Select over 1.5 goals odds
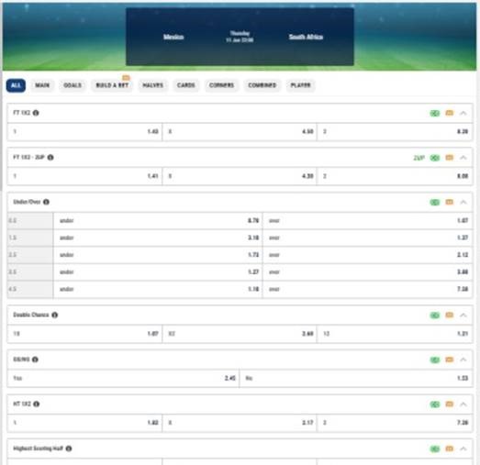 point(368,238)
